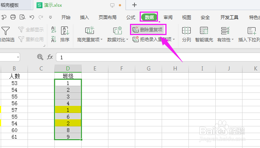Image resolution: width=260 pixels, height=148 pixels.
Task: Open the 审阅 tab
Action: (x=168, y=17)
